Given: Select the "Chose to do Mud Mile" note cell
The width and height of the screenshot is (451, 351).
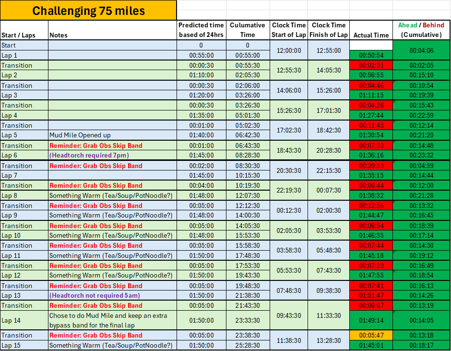Looking at the screenshot, I should [x=112, y=320].
